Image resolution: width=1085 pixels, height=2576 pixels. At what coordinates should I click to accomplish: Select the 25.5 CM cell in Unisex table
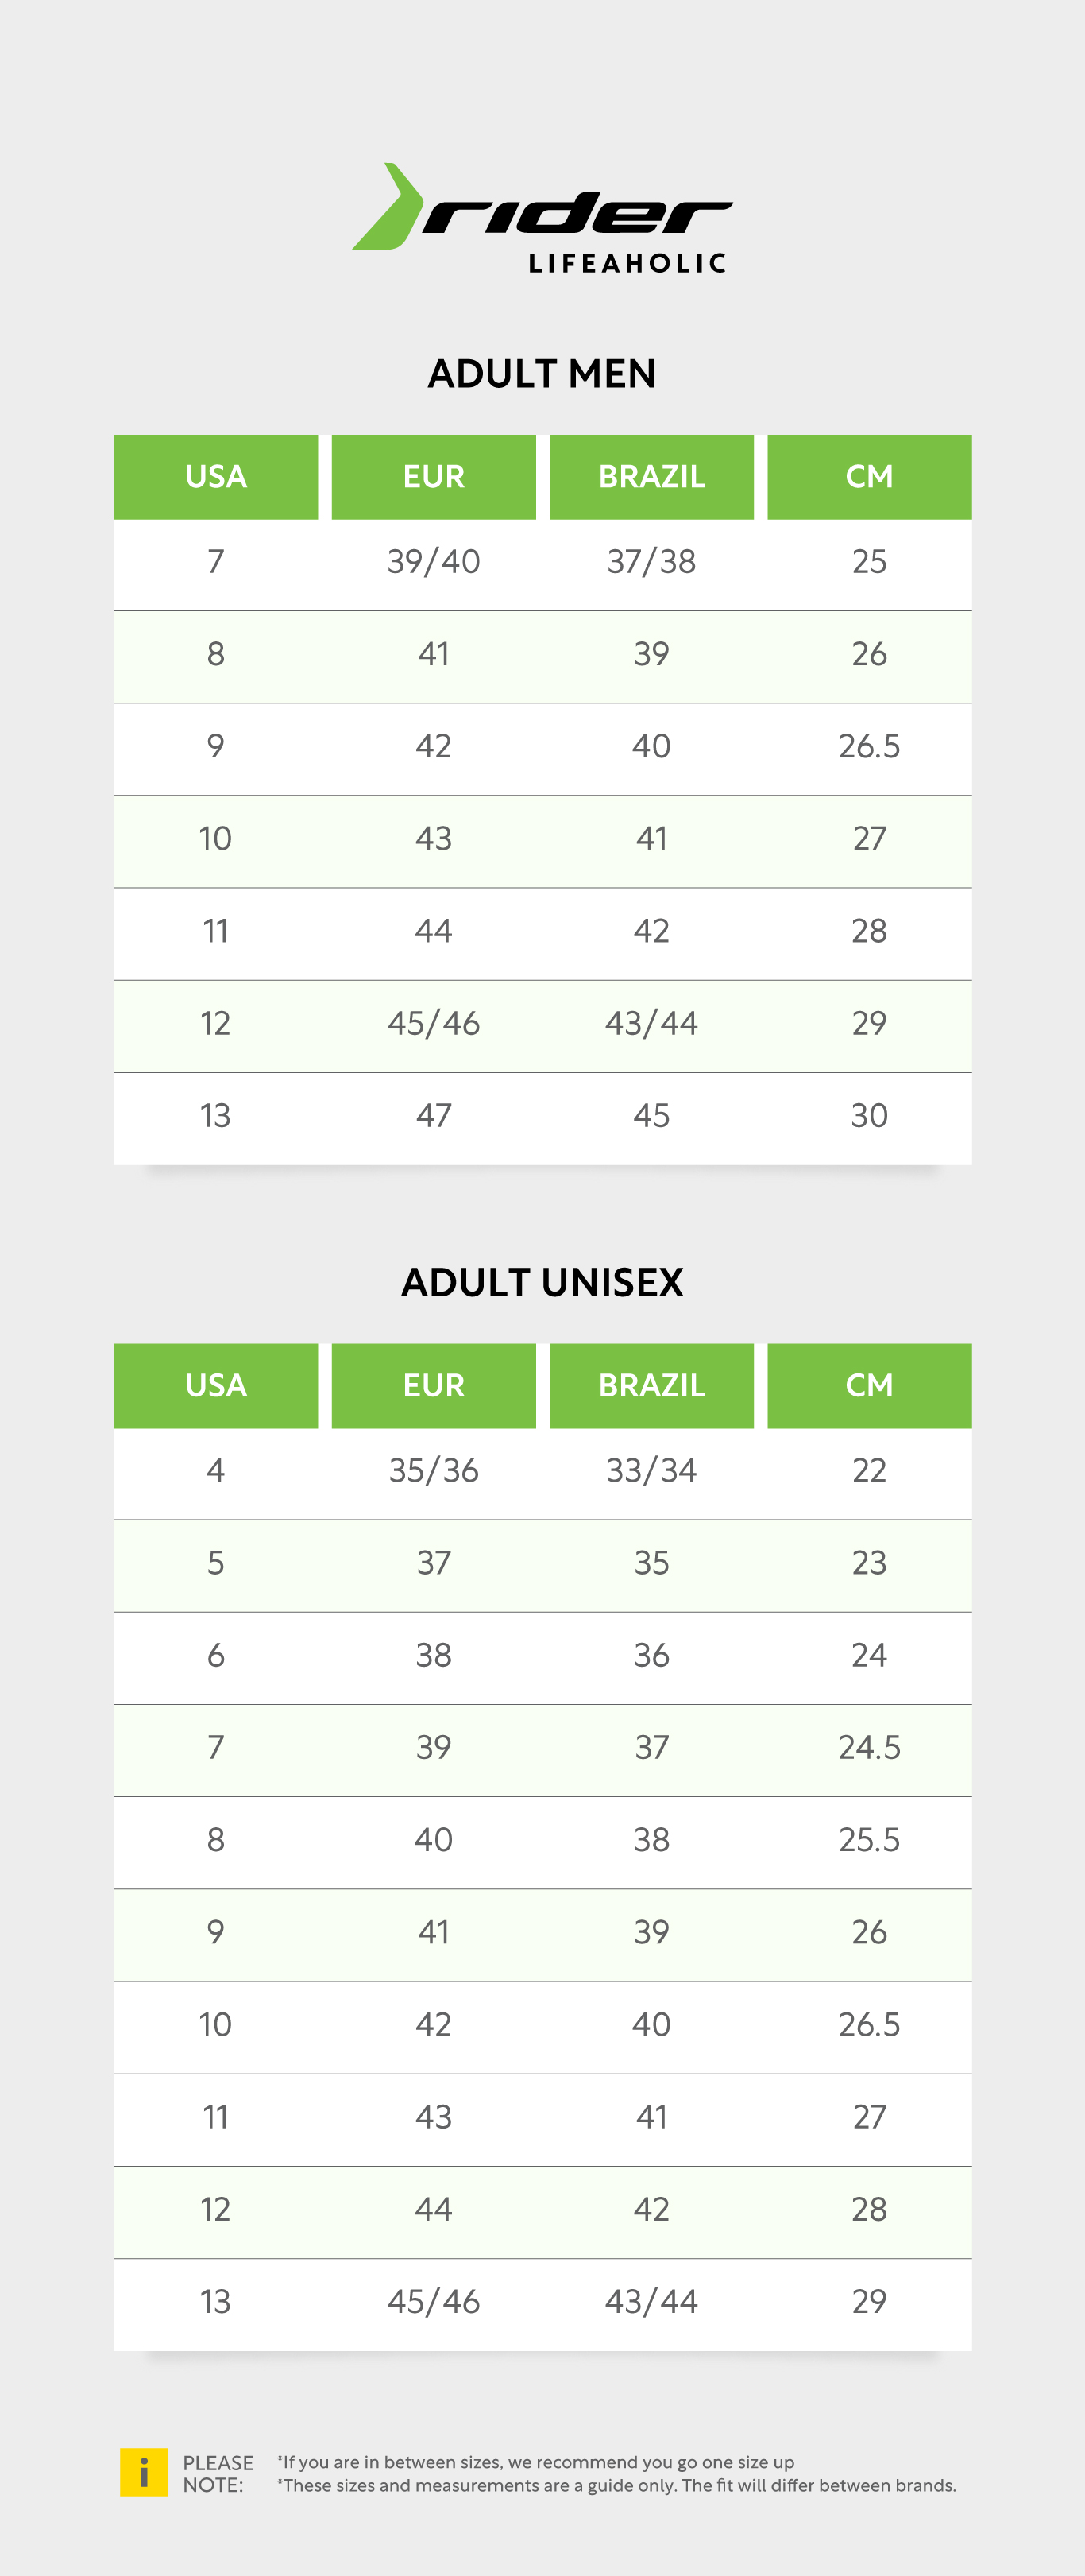coord(869,1840)
